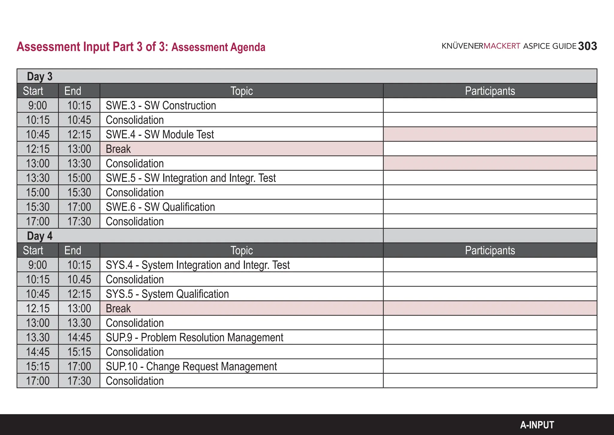Select the 'Day 3' section heading

point(40,76)
